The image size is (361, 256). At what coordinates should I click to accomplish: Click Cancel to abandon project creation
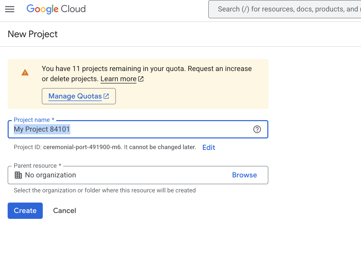64,210
